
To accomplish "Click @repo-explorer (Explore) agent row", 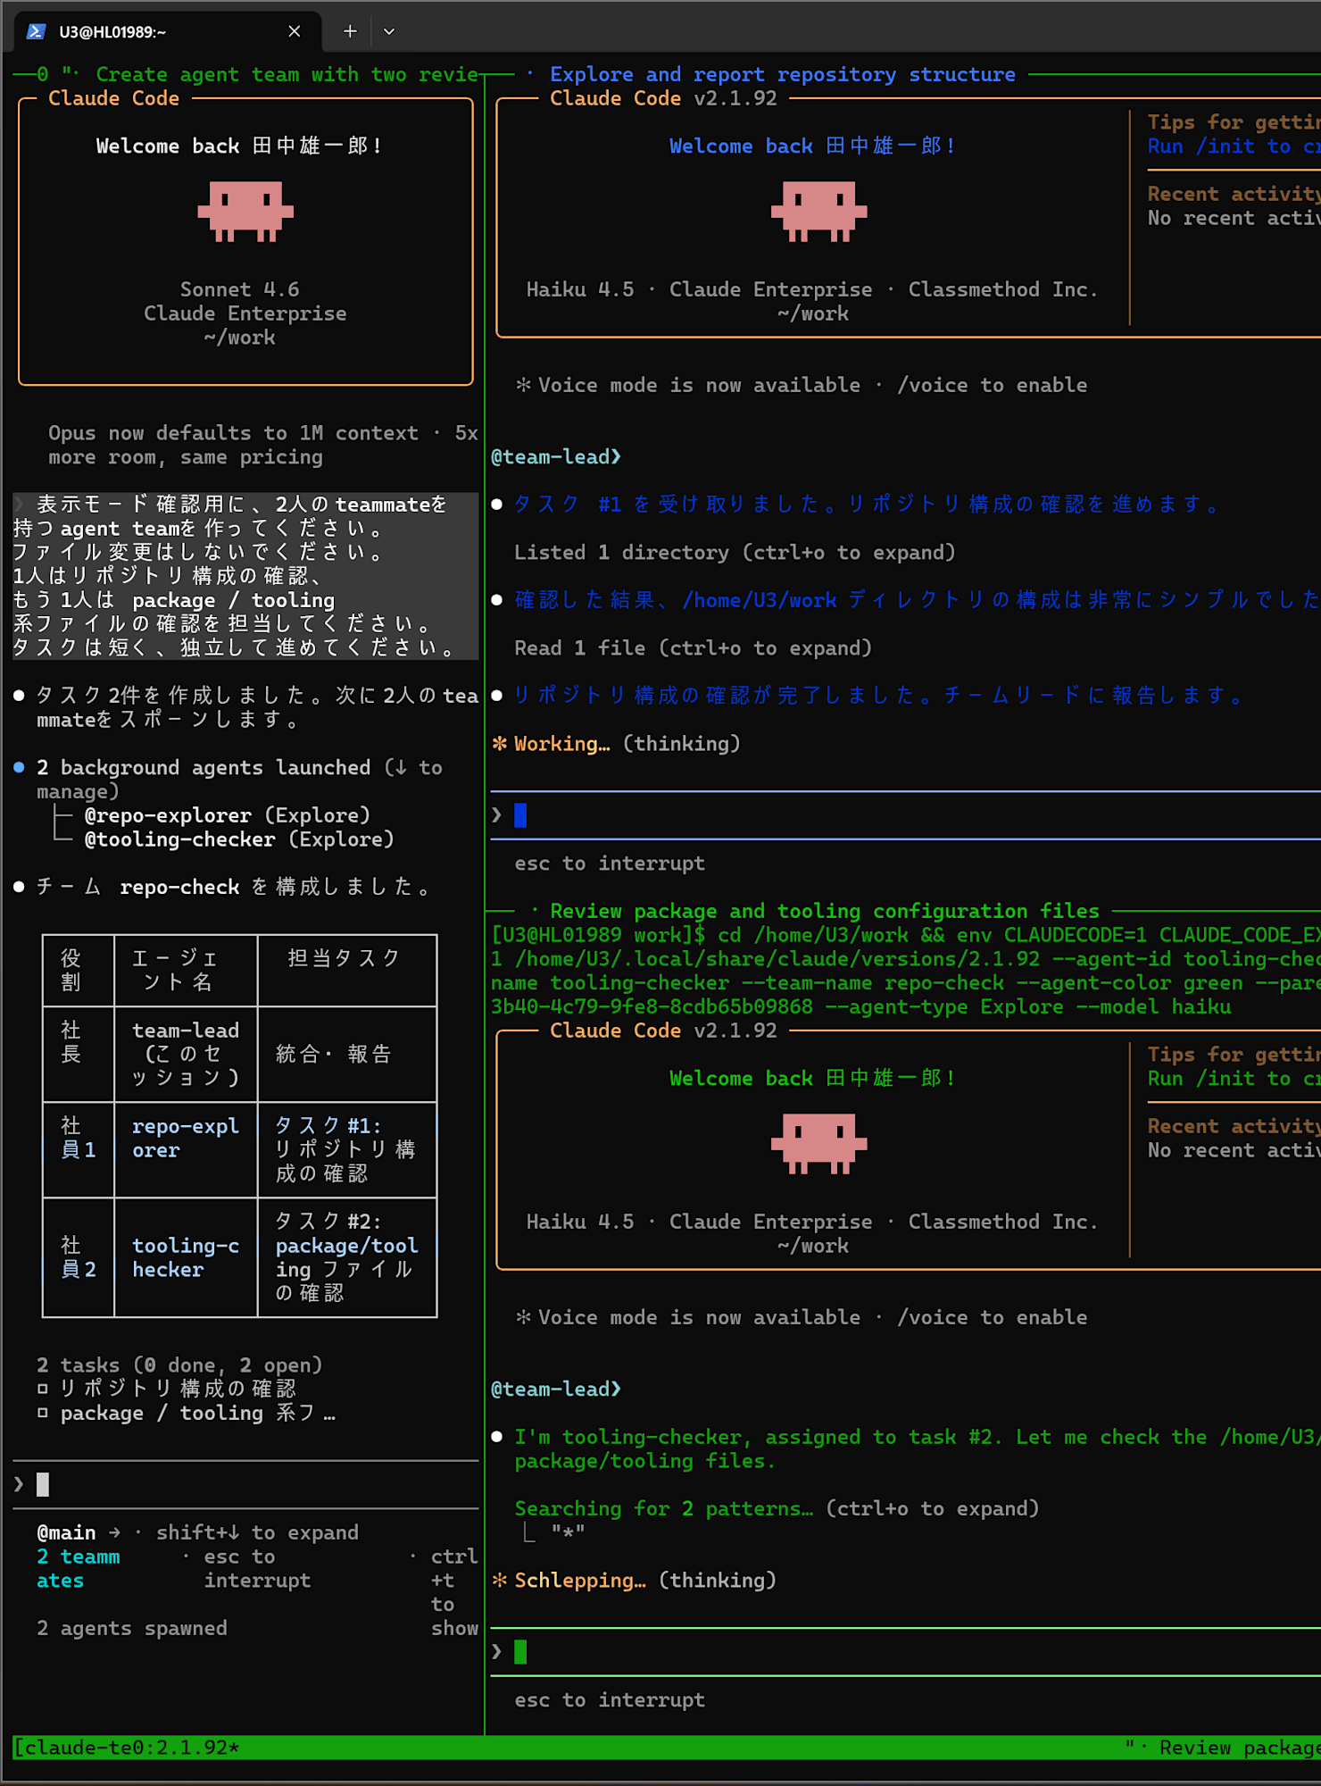I will click(227, 815).
